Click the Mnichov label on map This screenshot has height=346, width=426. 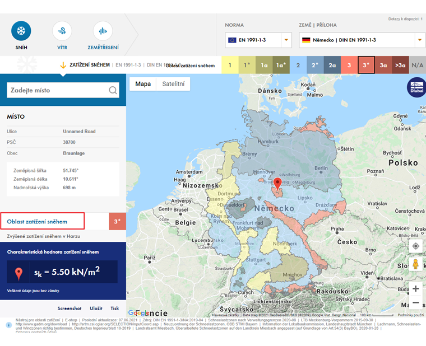(293, 275)
